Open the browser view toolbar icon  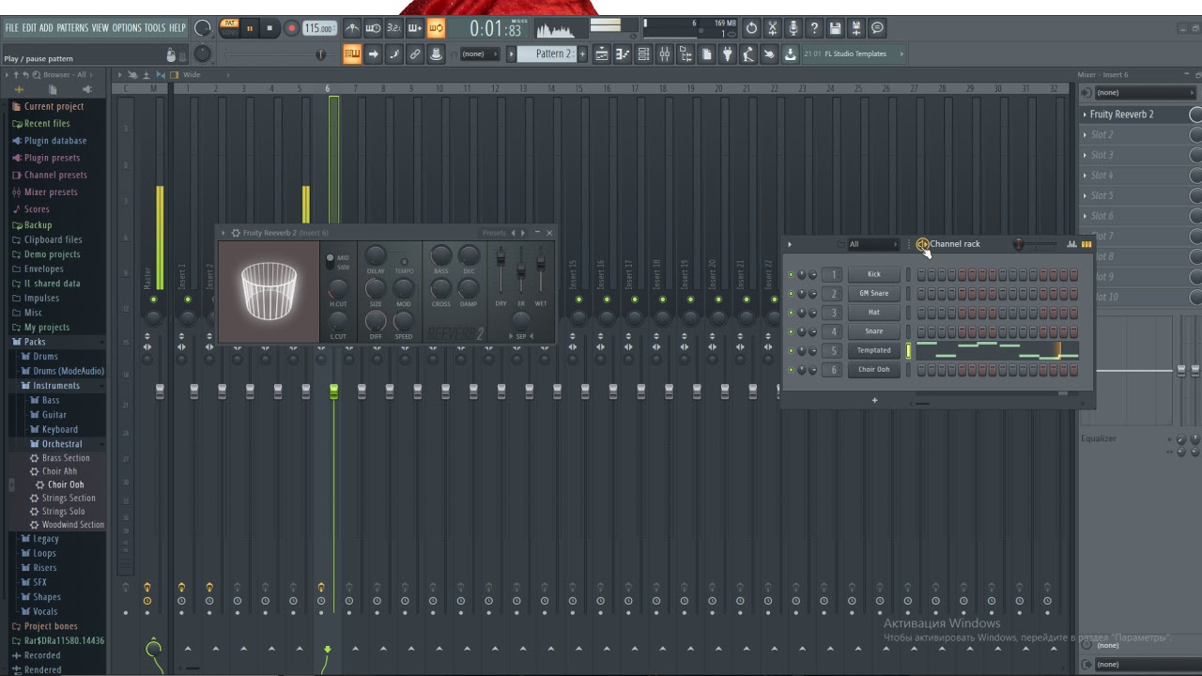pos(686,54)
